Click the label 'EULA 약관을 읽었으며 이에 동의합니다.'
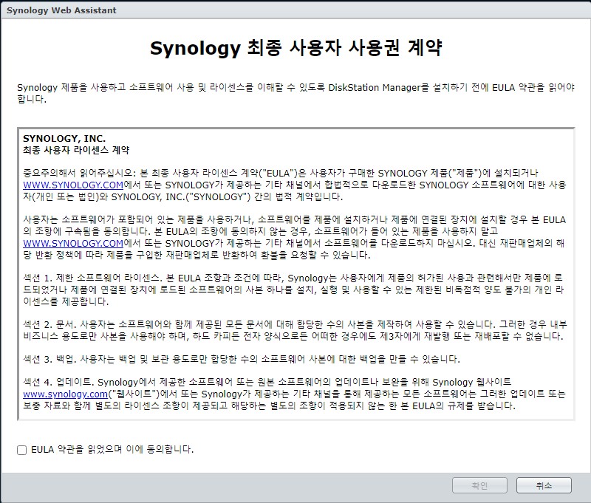Viewport: 591px width, 503px height. click(112, 450)
